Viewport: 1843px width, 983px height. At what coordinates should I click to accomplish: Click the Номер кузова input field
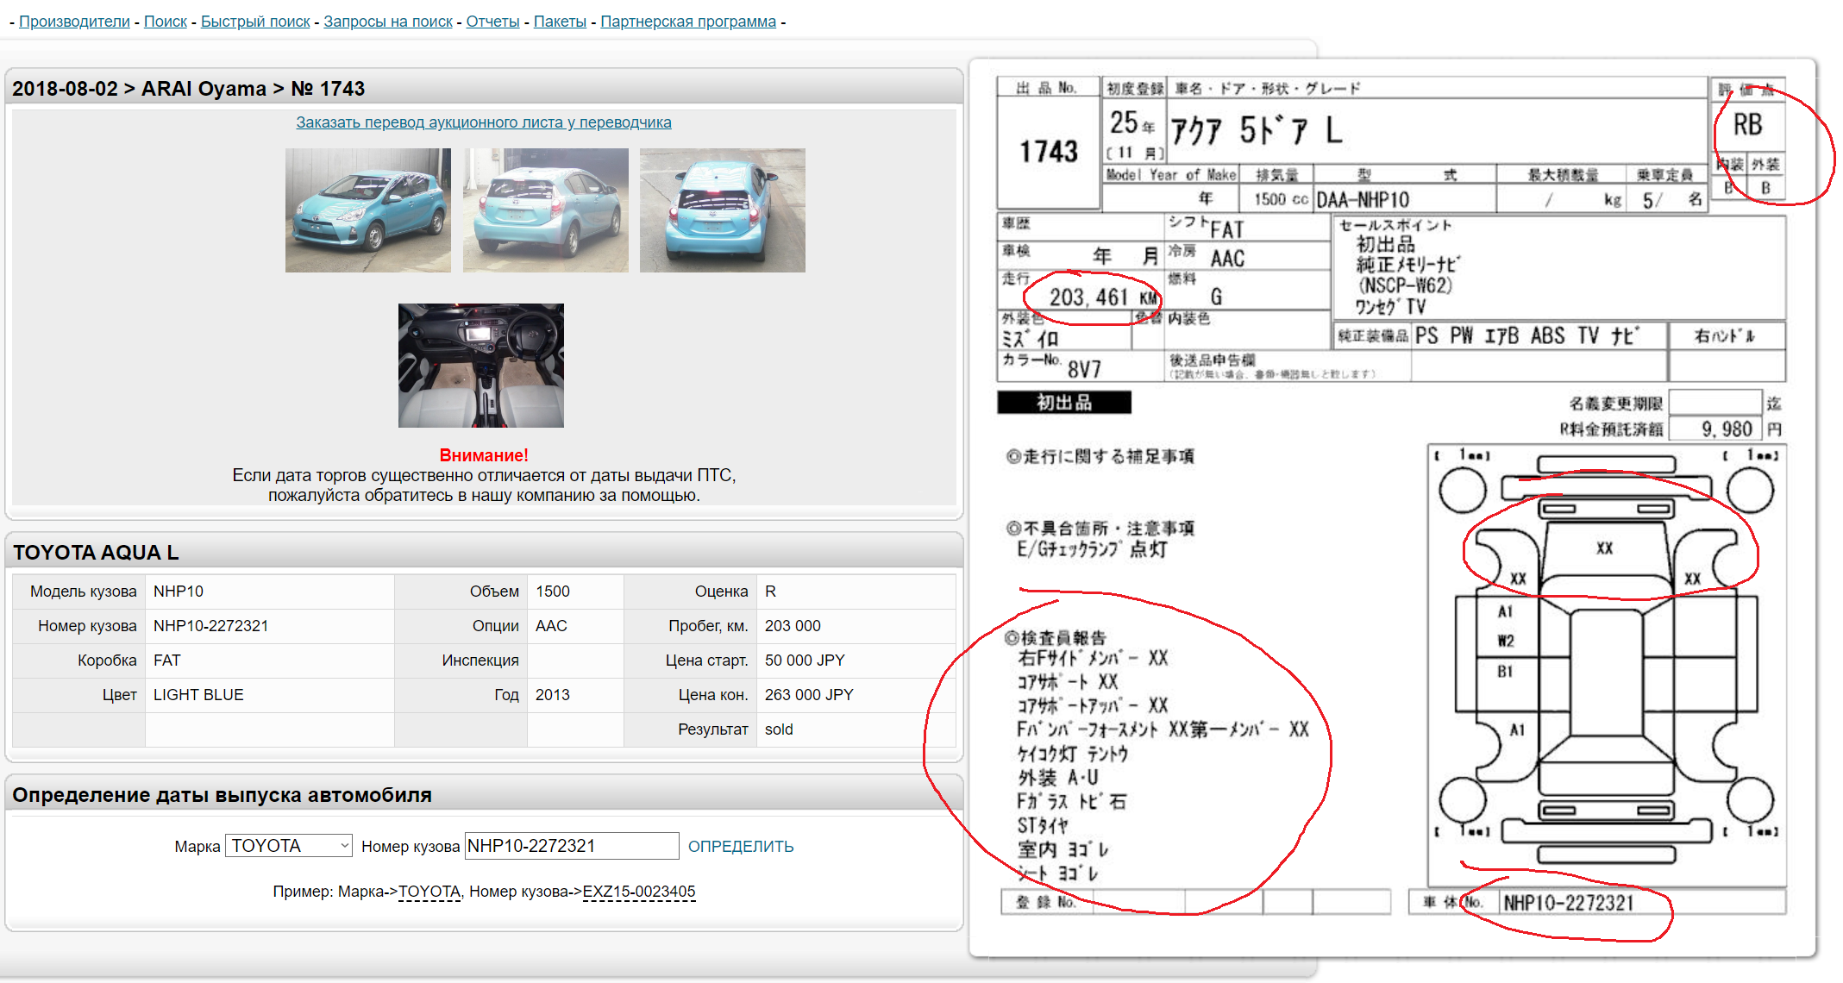click(x=572, y=846)
